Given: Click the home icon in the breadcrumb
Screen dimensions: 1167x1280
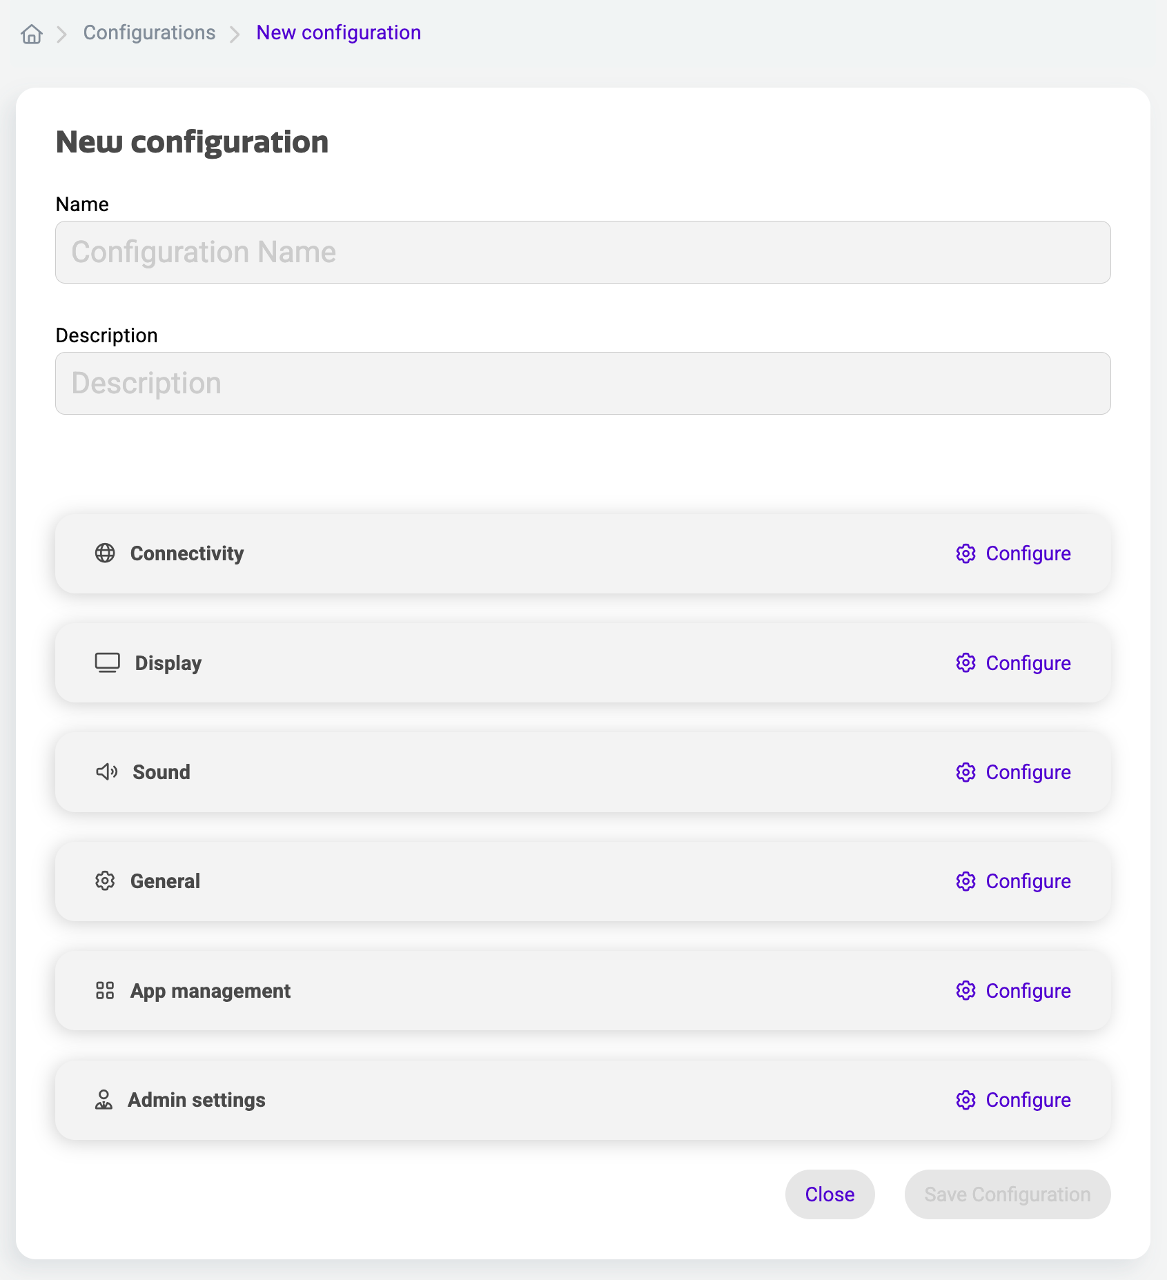Looking at the screenshot, I should [31, 32].
